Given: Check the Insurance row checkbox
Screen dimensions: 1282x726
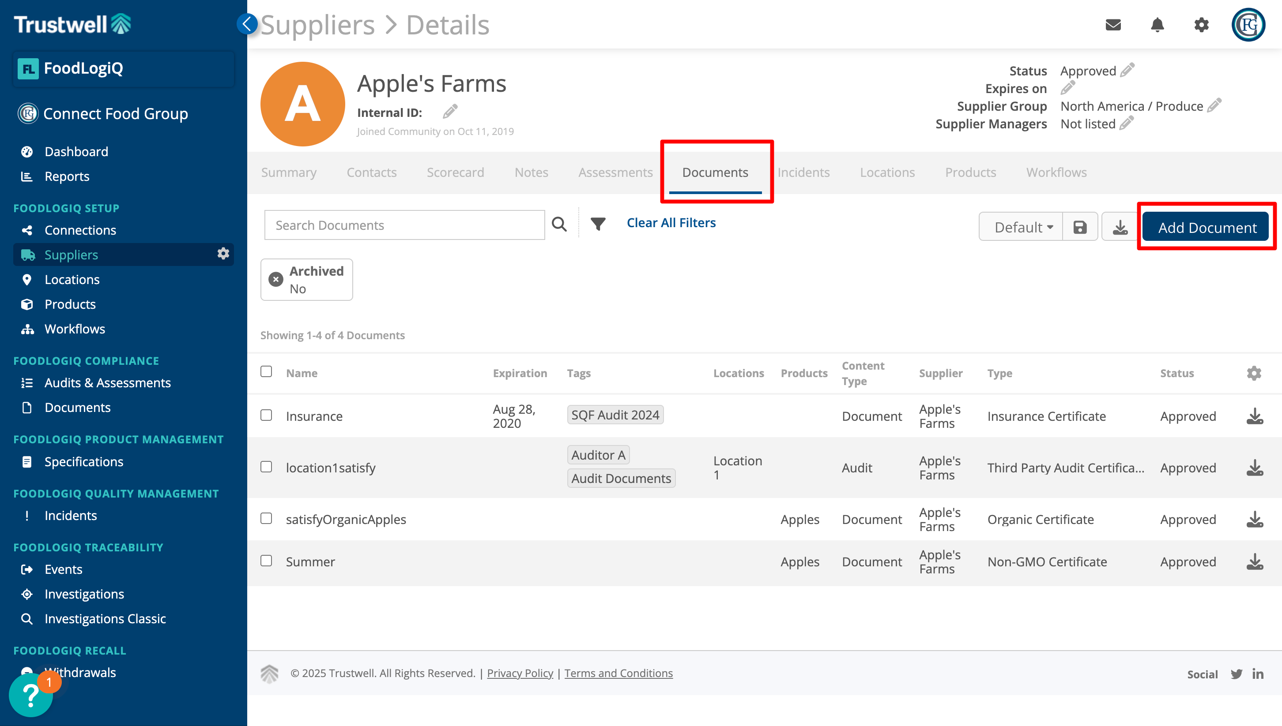Looking at the screenshot, I should 266,415.
